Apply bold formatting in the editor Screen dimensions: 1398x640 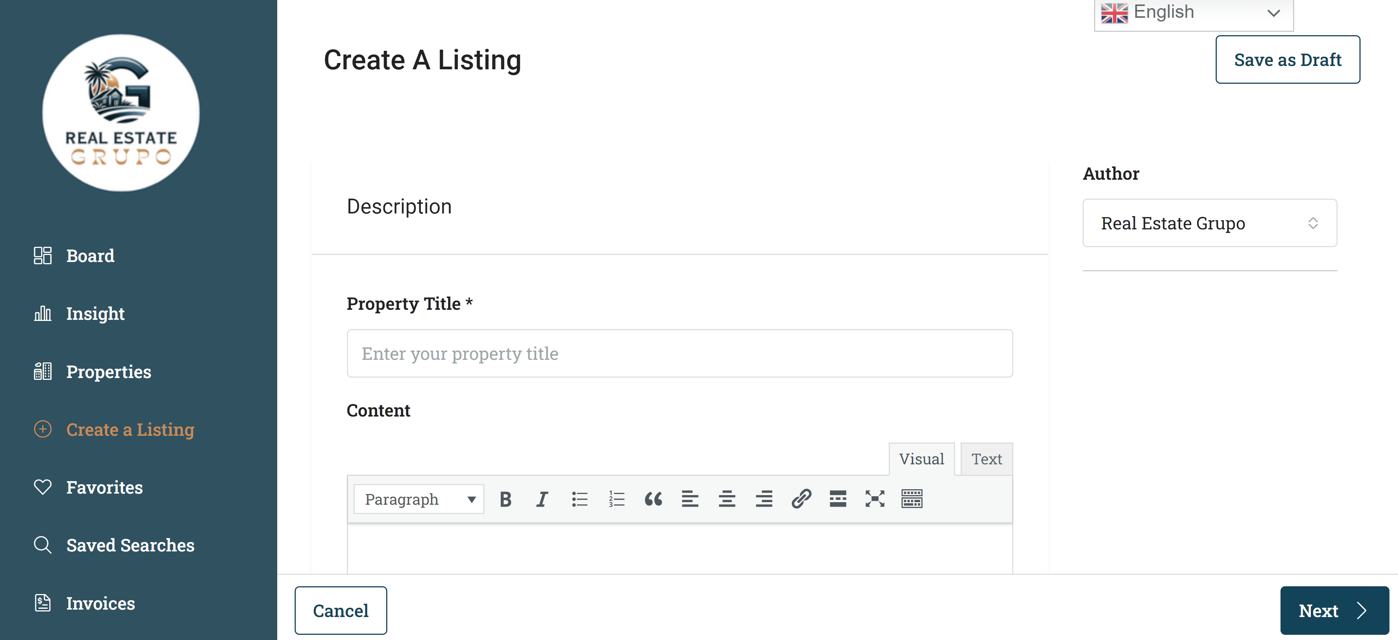[505, 499]
